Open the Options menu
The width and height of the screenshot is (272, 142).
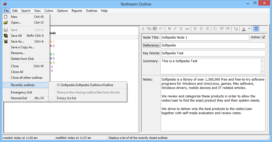[62, 10]
